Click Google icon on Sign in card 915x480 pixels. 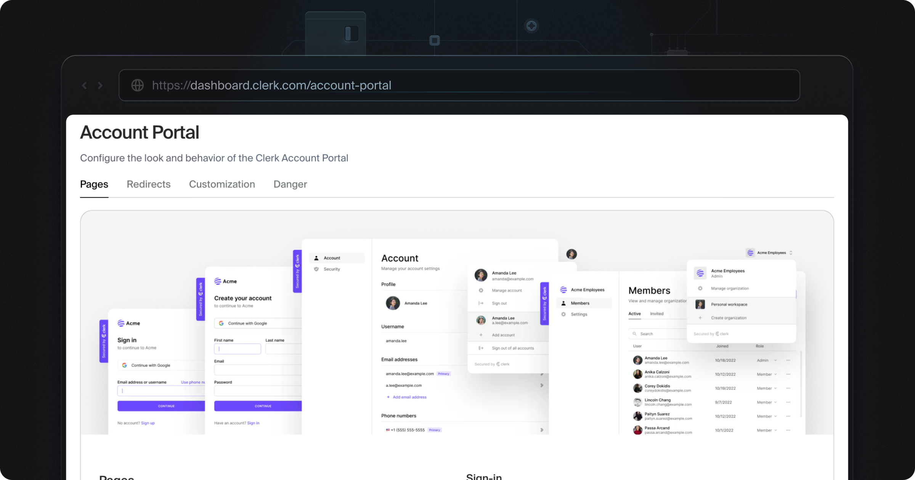click(x=124, y=365)
